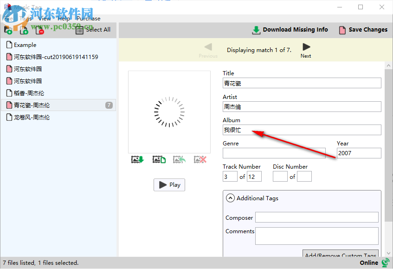Click the remove artwork icon with red X
The width and height of the screenshot is (393, 269).
[x=200, y=159]
